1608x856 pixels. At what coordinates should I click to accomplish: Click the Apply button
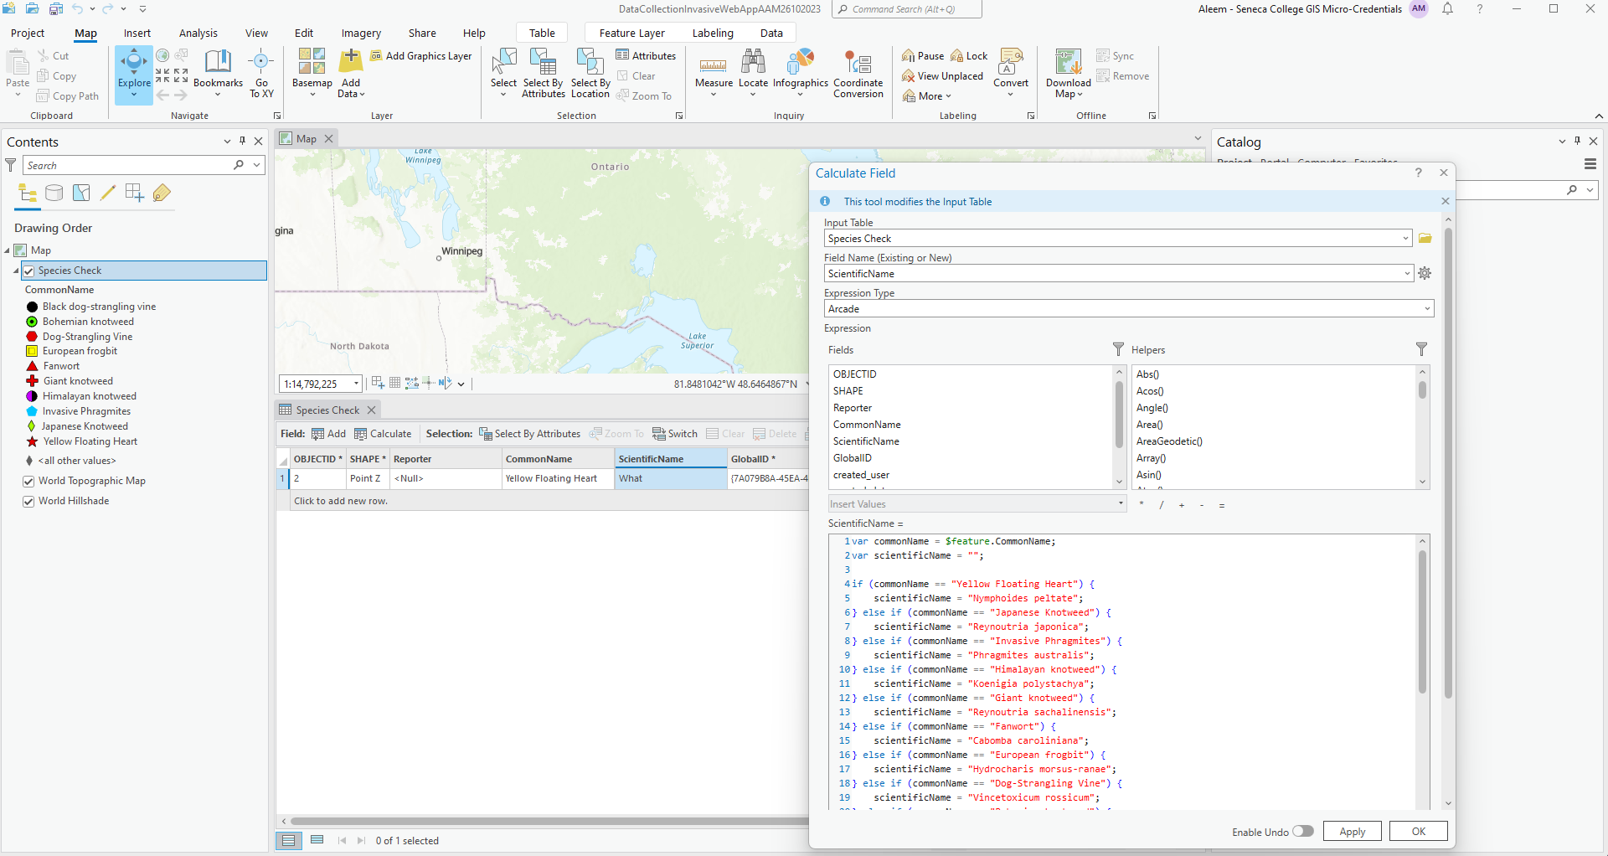coord(1352,831)
